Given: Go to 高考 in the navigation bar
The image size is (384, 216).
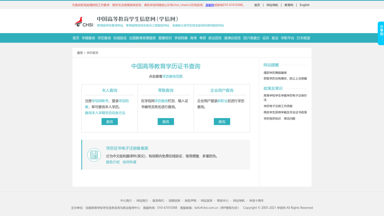Looking at the screenshot, I should coord(193,38).
